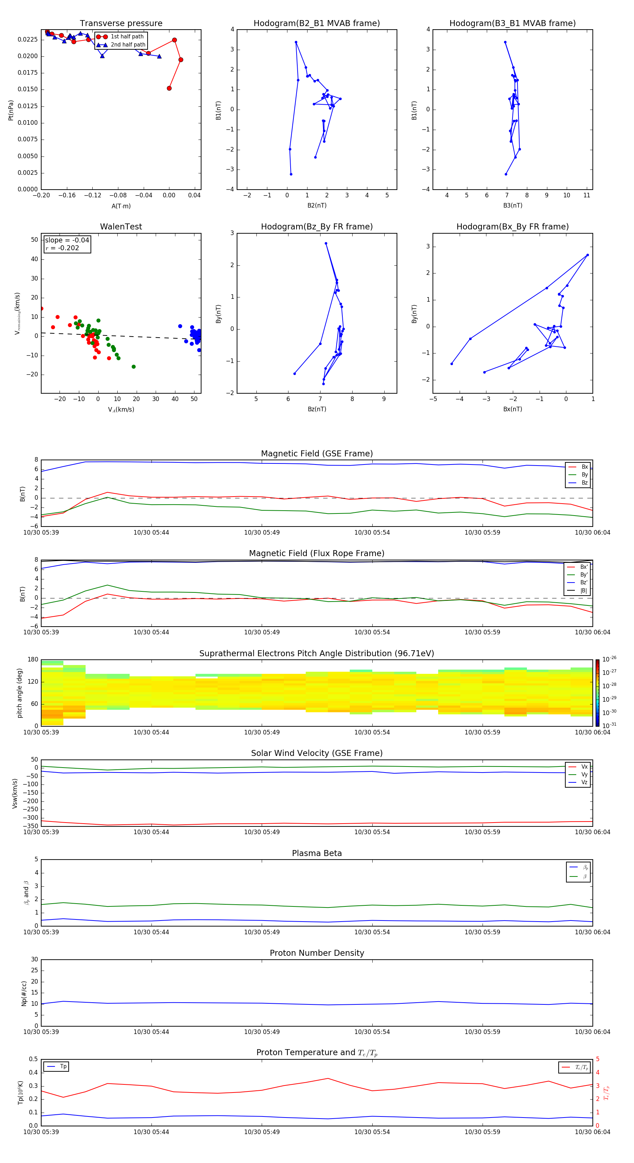This screenshot has height=1163, width=634.
Task: Click the pitch angle colorbar
Action: pos(597,693)
